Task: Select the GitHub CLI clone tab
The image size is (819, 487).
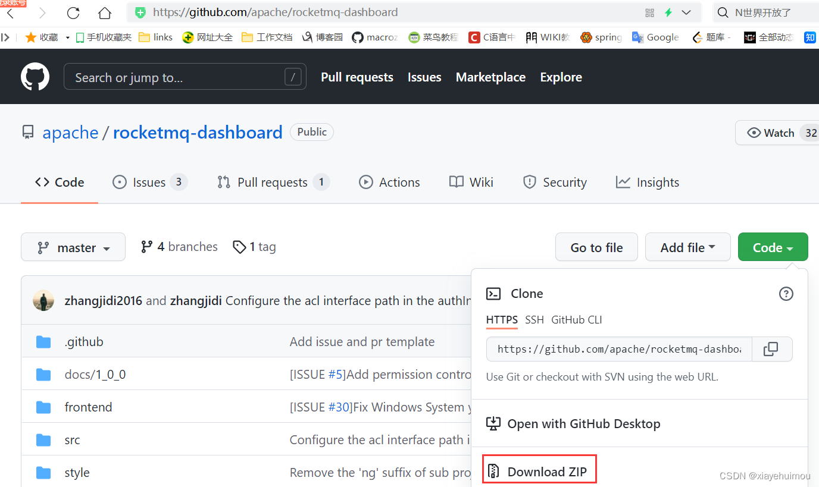Action: click(x=577, y=320)
